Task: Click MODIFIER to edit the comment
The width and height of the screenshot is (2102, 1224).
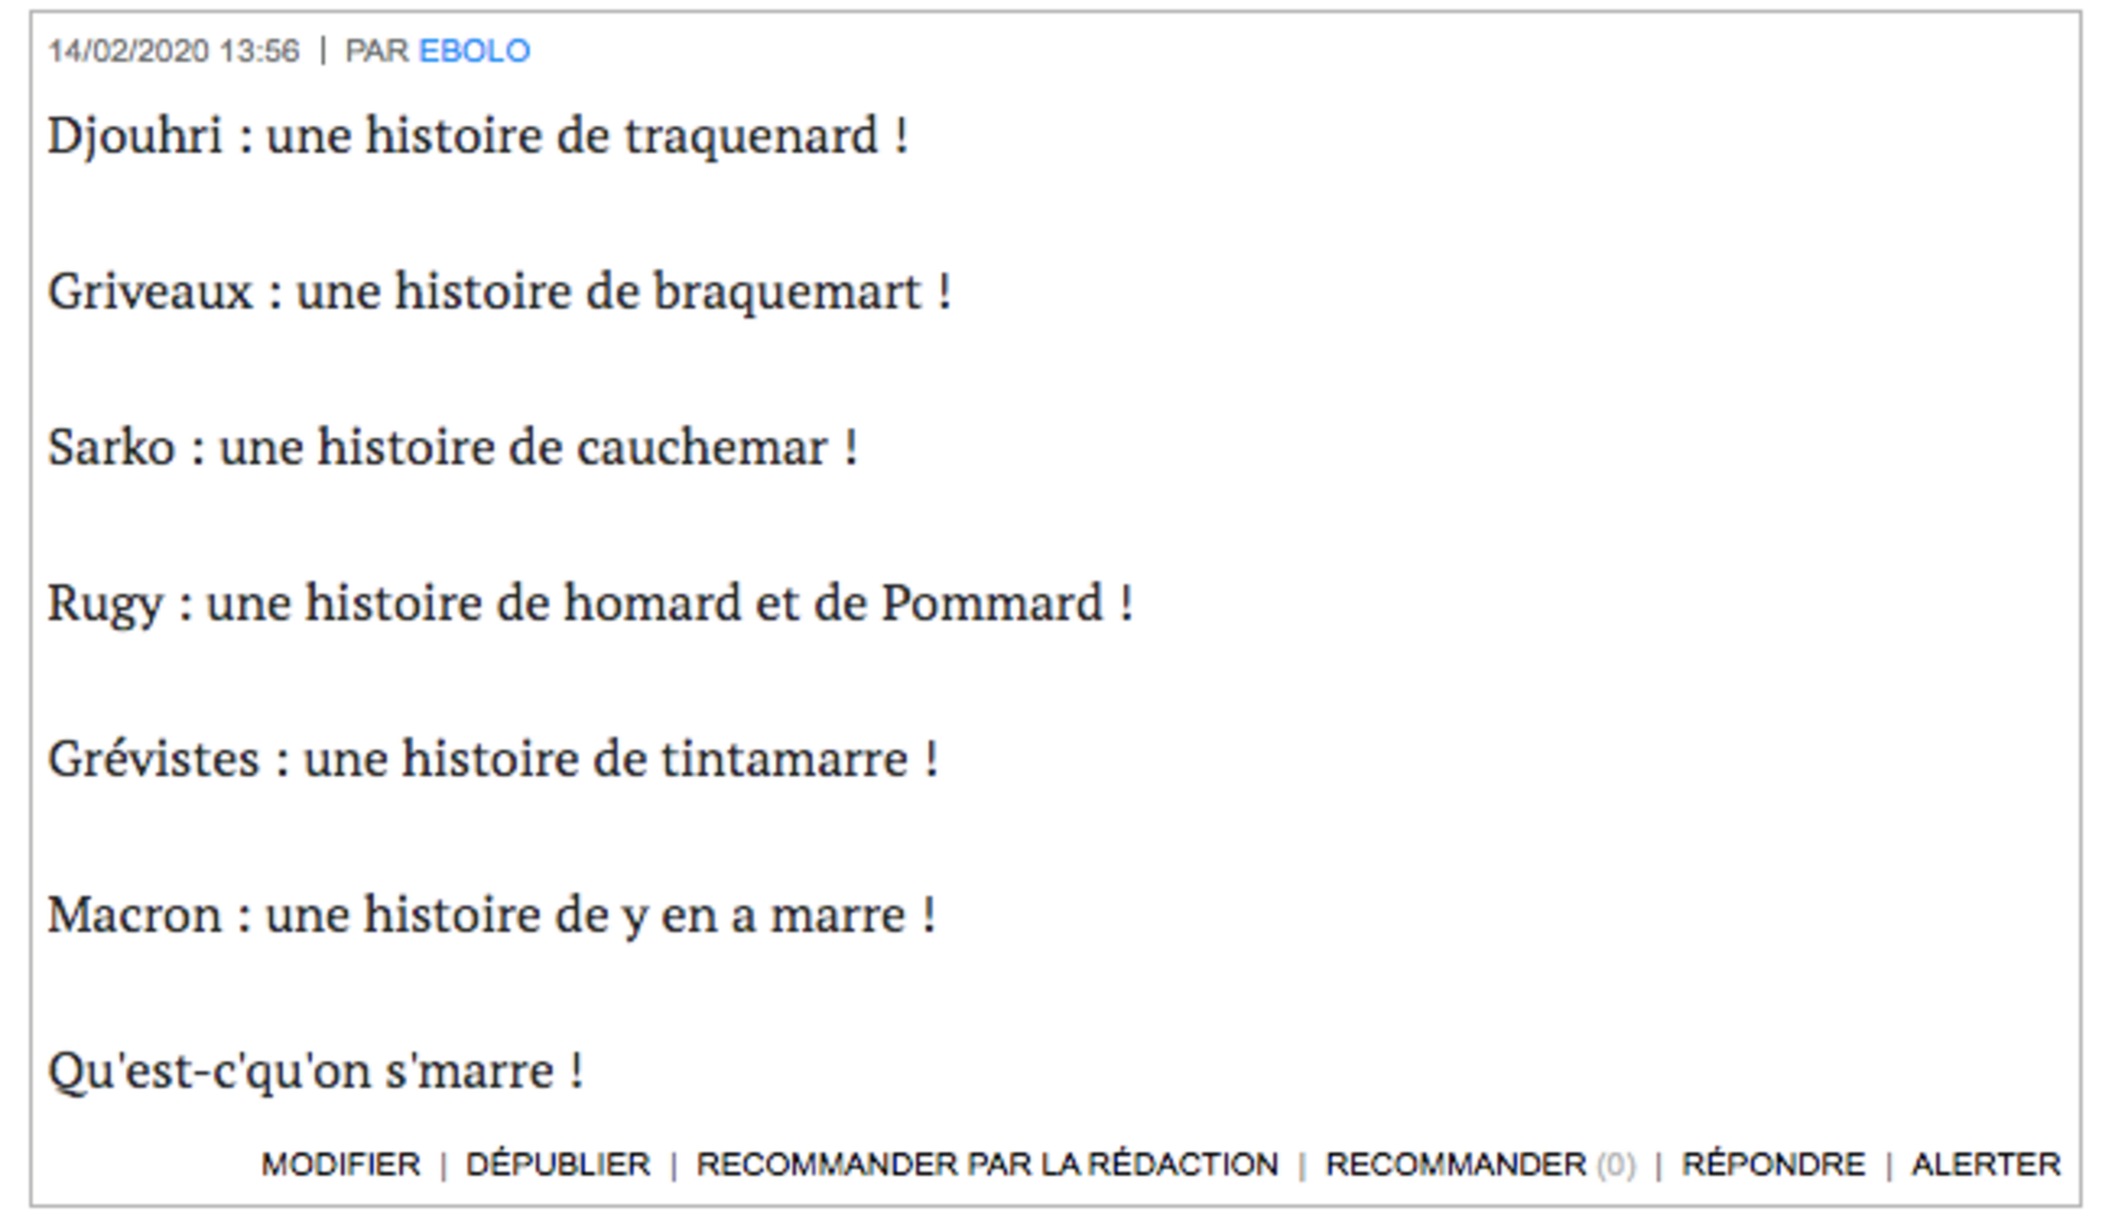Action: coord(340,1165)
